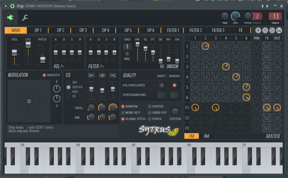Screen dimensions: 288x178
Task: Switch to the FILTER 3 tab
Action: pos(218,30)
